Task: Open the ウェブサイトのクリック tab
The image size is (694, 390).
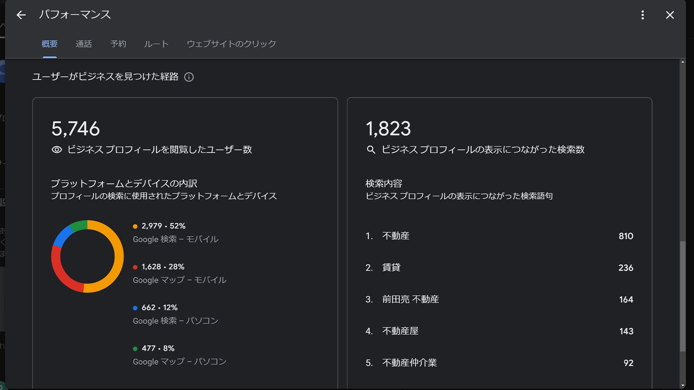Action: (231, 44)
